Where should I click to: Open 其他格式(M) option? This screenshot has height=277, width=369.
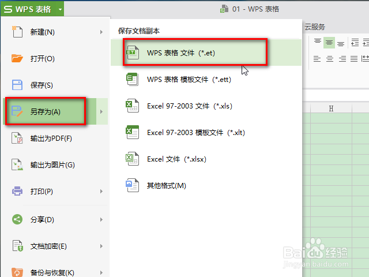pyautogui.click(x=206, y=185)
